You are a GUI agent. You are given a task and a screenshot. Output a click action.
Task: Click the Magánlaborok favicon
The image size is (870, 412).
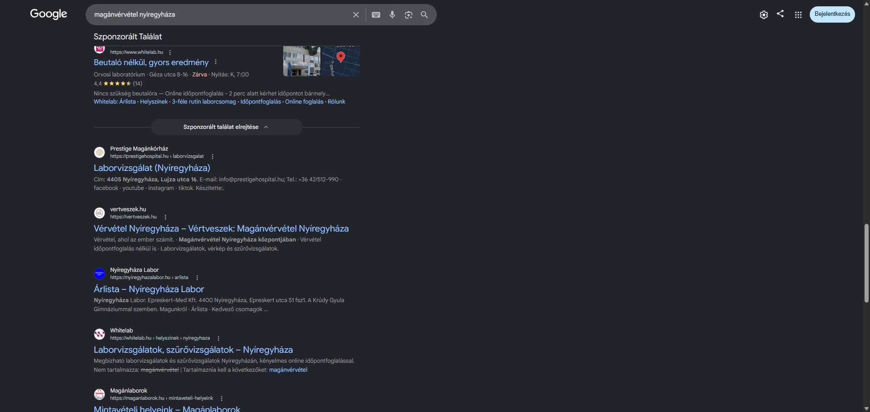(x=99, y=394)
